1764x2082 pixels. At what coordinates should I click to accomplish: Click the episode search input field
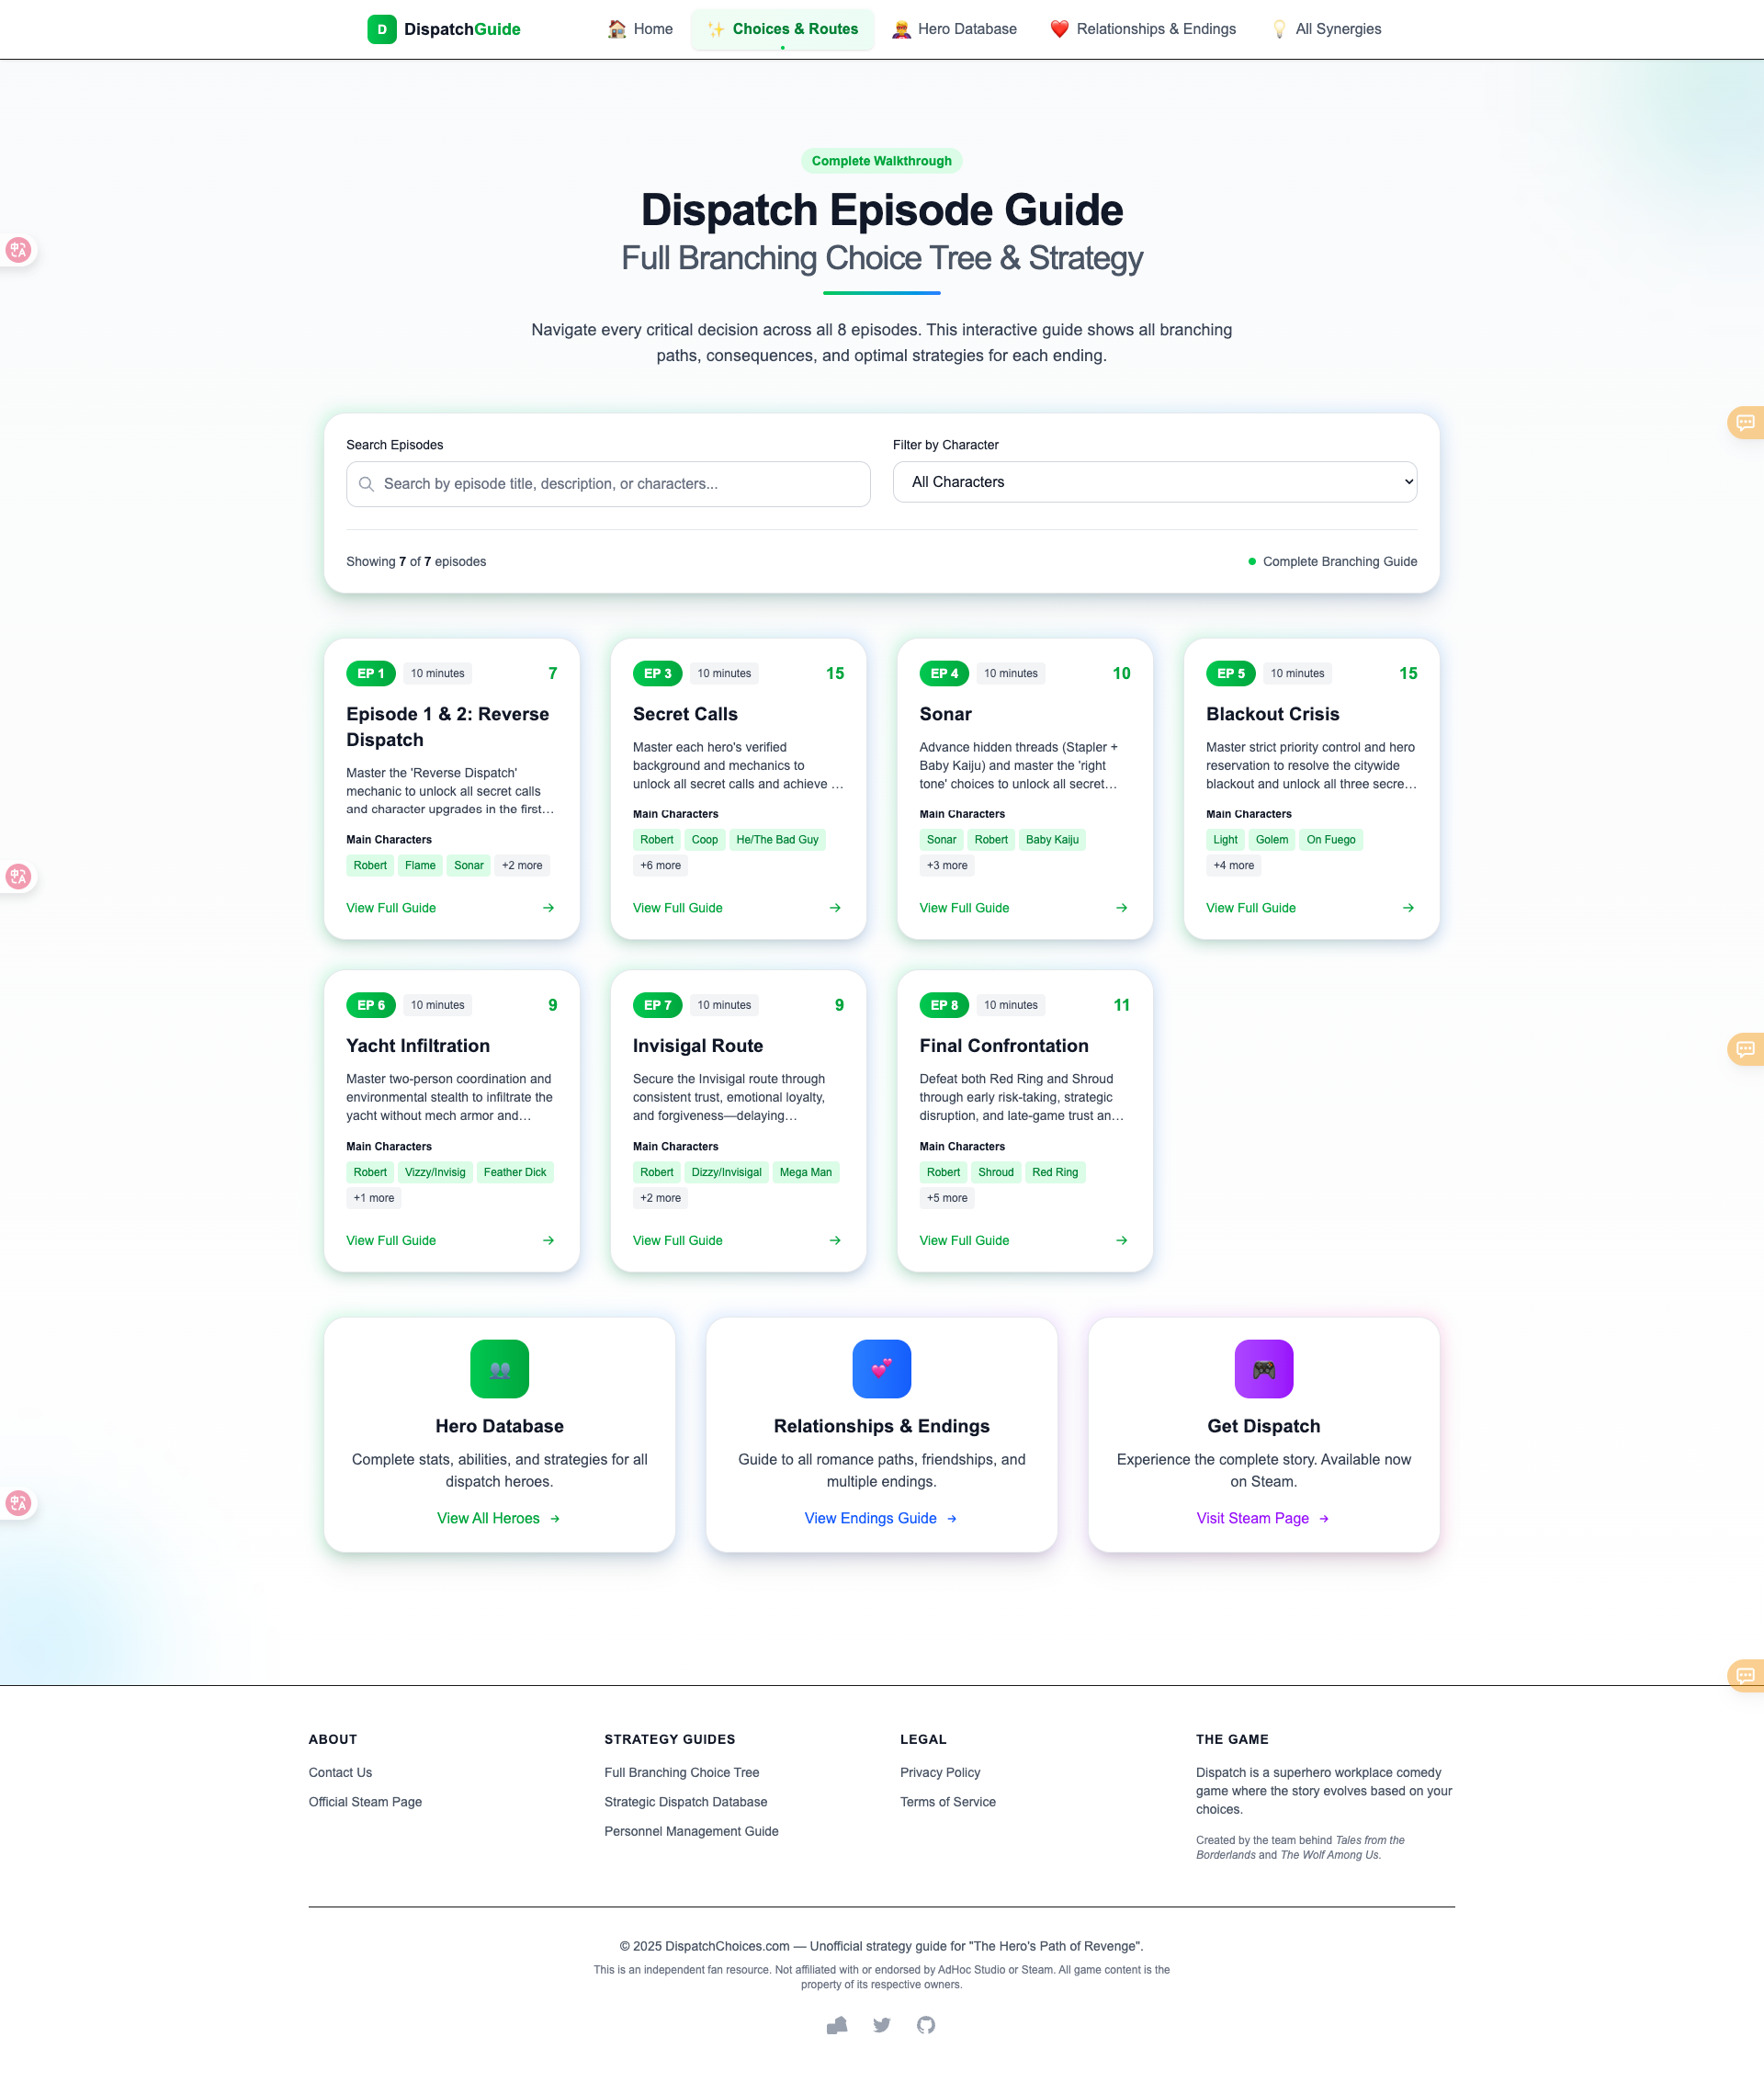(607, 484)
